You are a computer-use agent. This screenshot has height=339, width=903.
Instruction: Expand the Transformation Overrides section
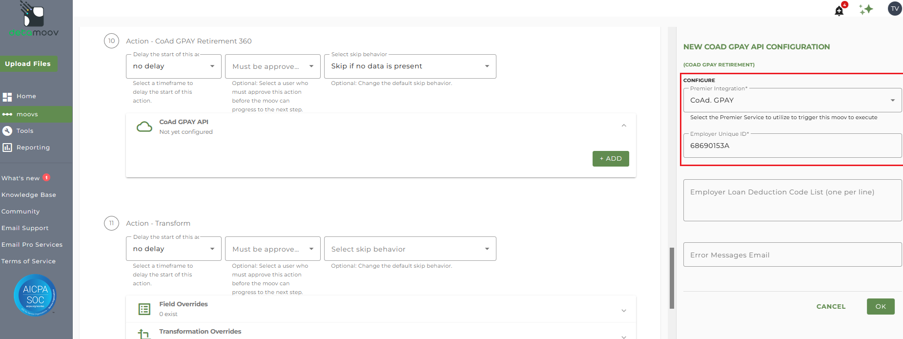pyautogui.click(x=624, y=336)
